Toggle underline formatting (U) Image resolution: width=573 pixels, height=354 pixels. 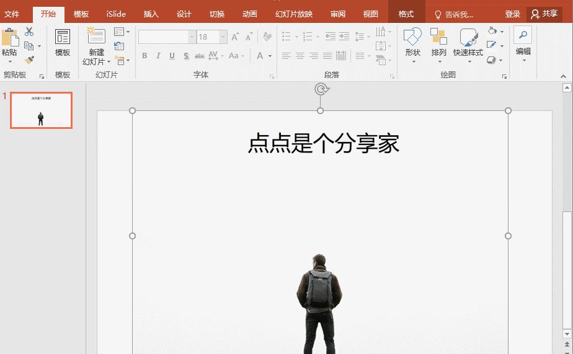click(x=172, y=56)
